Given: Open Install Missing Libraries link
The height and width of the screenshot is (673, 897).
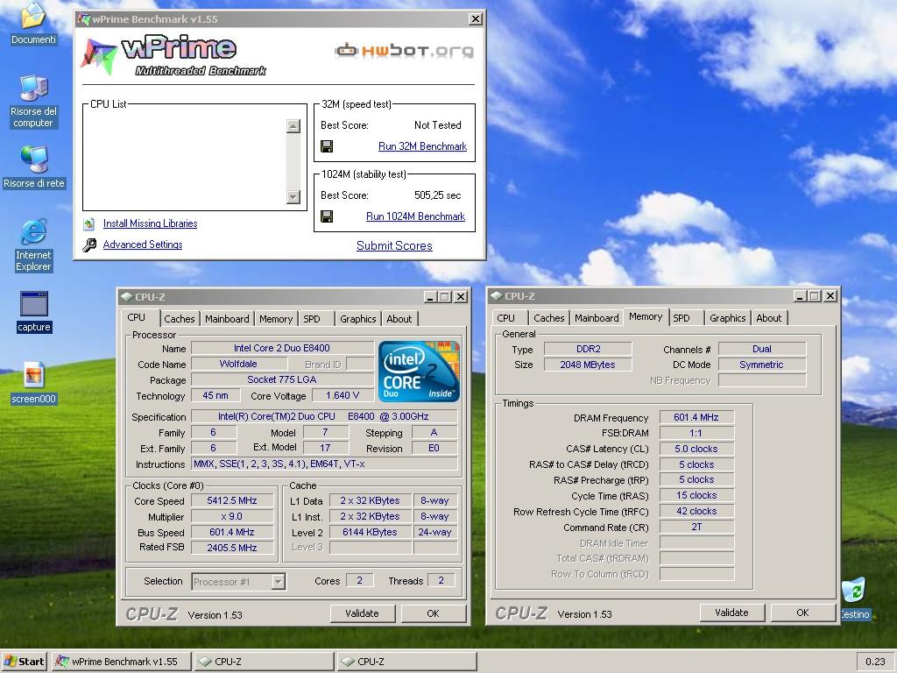Looking at the screenshot, I should (x=150, y=223).
